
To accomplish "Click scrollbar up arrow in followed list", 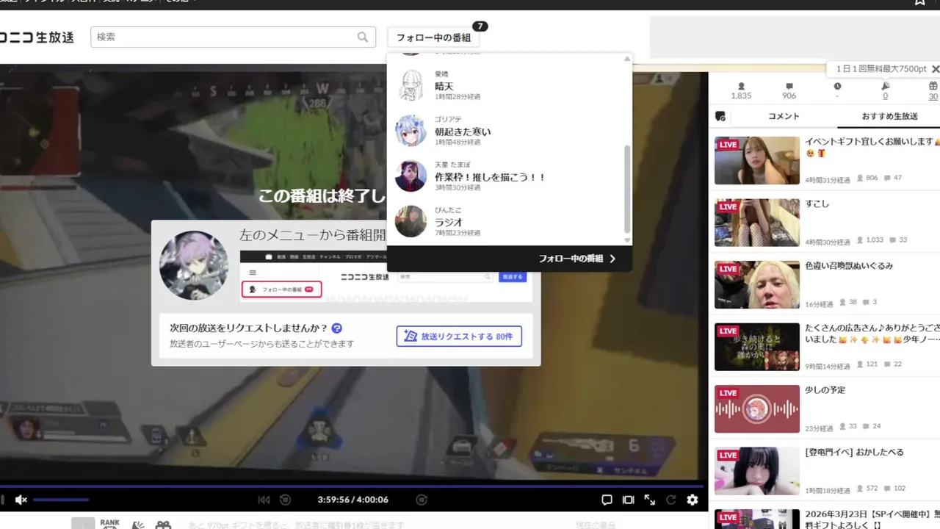I will pyautogui.click(x=627, y=59).
